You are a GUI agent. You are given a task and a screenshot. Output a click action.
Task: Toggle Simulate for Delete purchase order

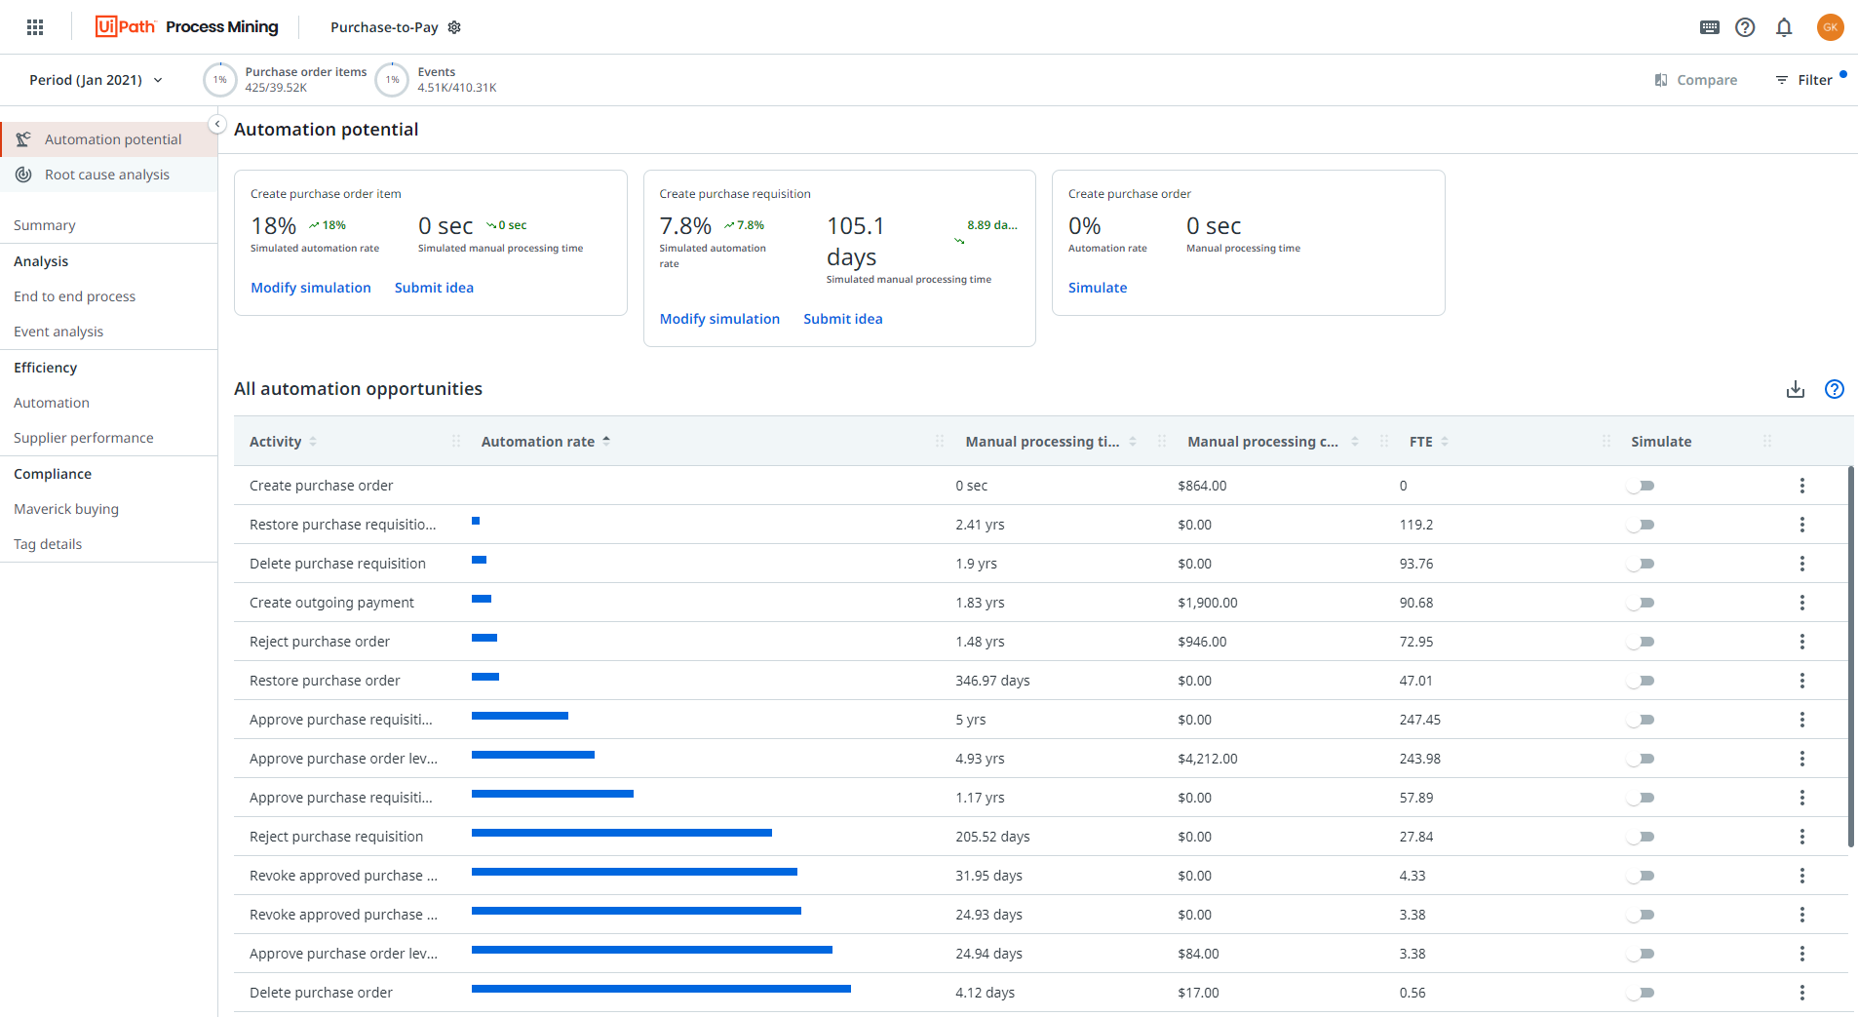tap(1641, 993)
